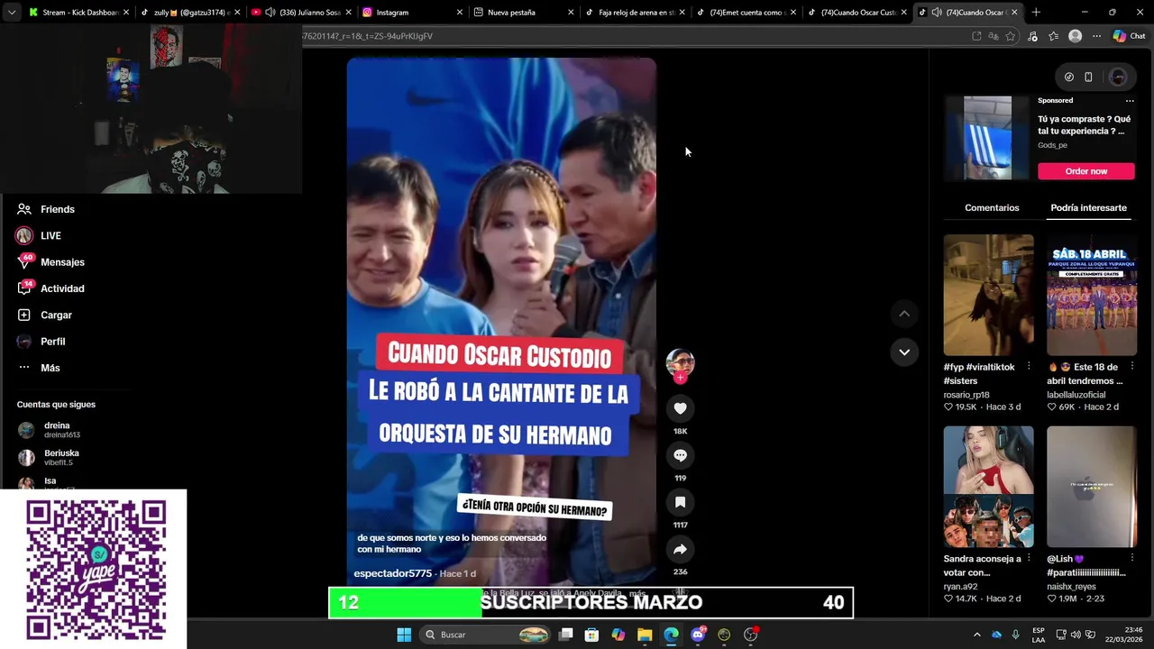Open browser media control music icon
Image resolution: width=1154 pixels, height=649 pixels.
click(x=1032, y=36)
